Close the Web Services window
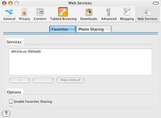 (x=4, y=3)
